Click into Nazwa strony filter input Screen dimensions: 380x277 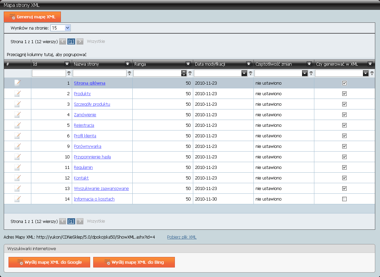[x=100, y=73]
